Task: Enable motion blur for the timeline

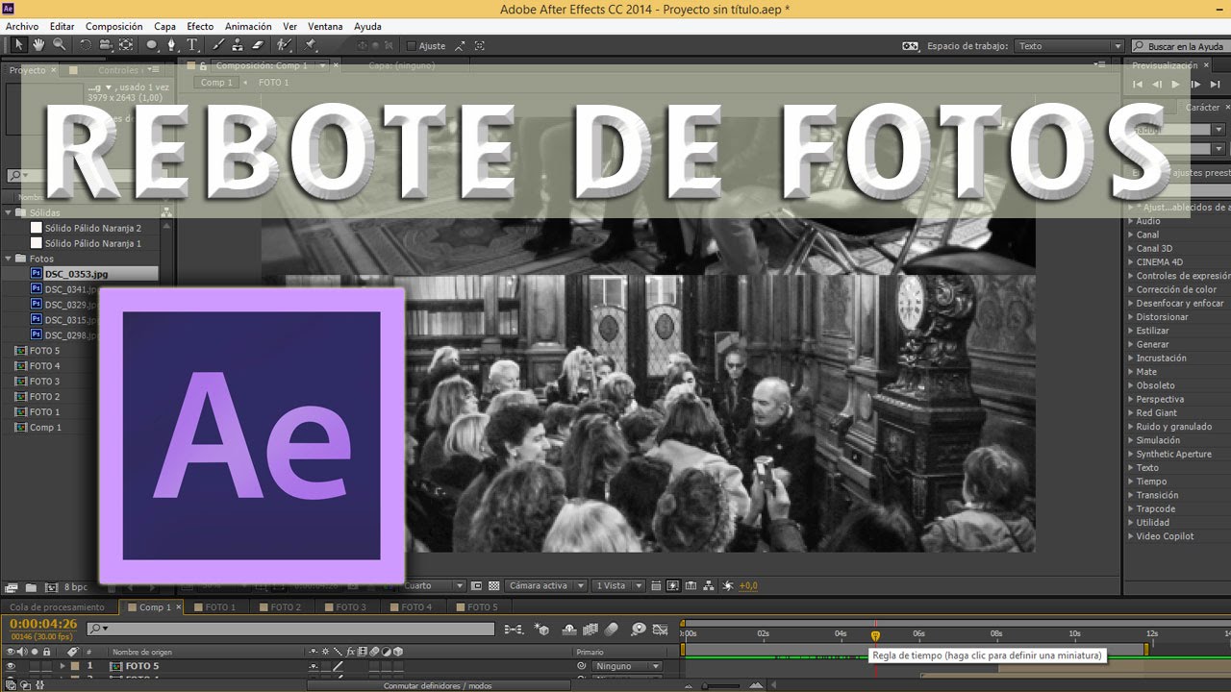Action: pos(611,630)
